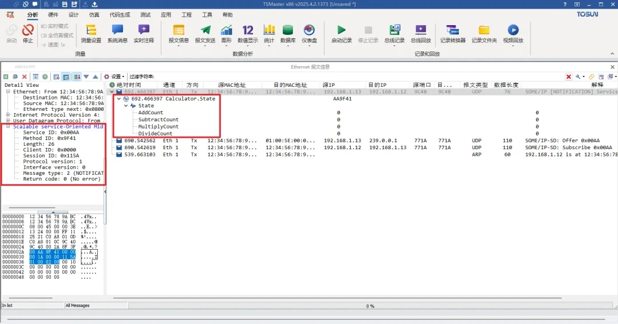The height and width of the screenshot is (324, 618).
Task: Open the 图形 graphics window
Action: pyautogui.click(x=227, y=34)
